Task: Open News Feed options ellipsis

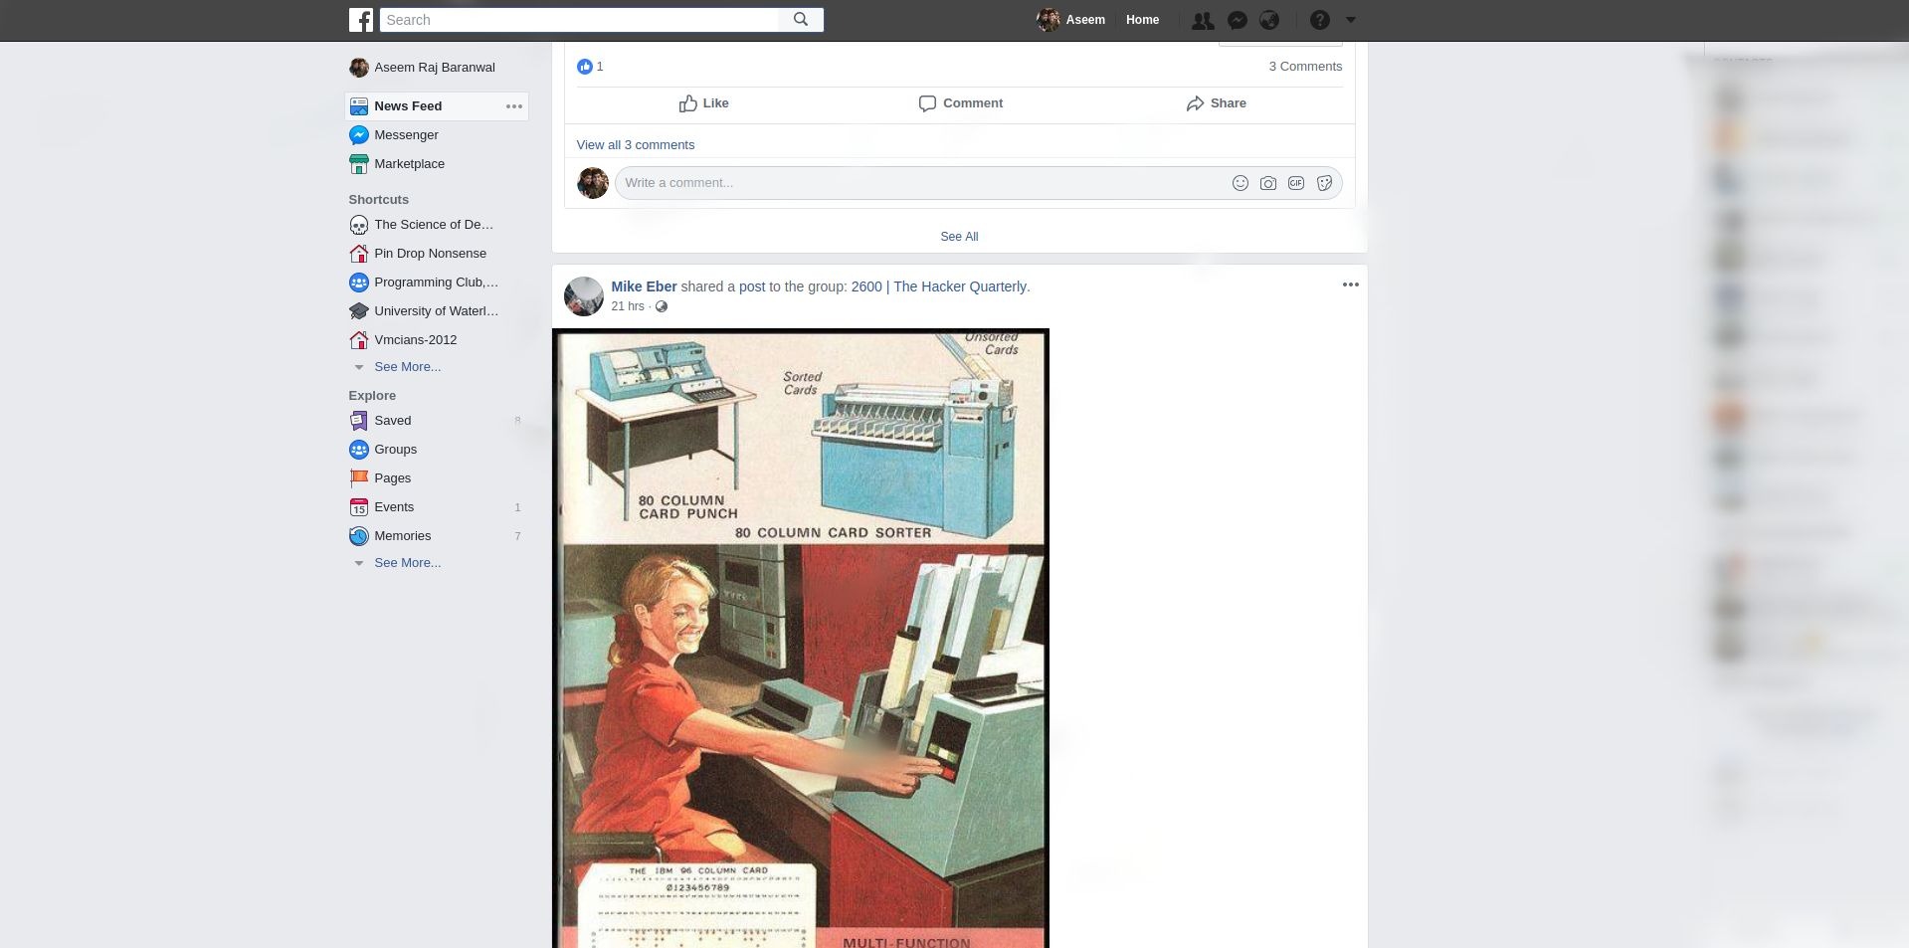Action: coord(514,106)
